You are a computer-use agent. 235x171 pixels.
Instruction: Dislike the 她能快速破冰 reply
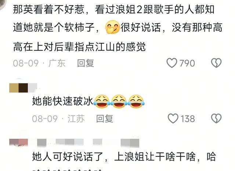pyautogui.click(x=216, y=119)
